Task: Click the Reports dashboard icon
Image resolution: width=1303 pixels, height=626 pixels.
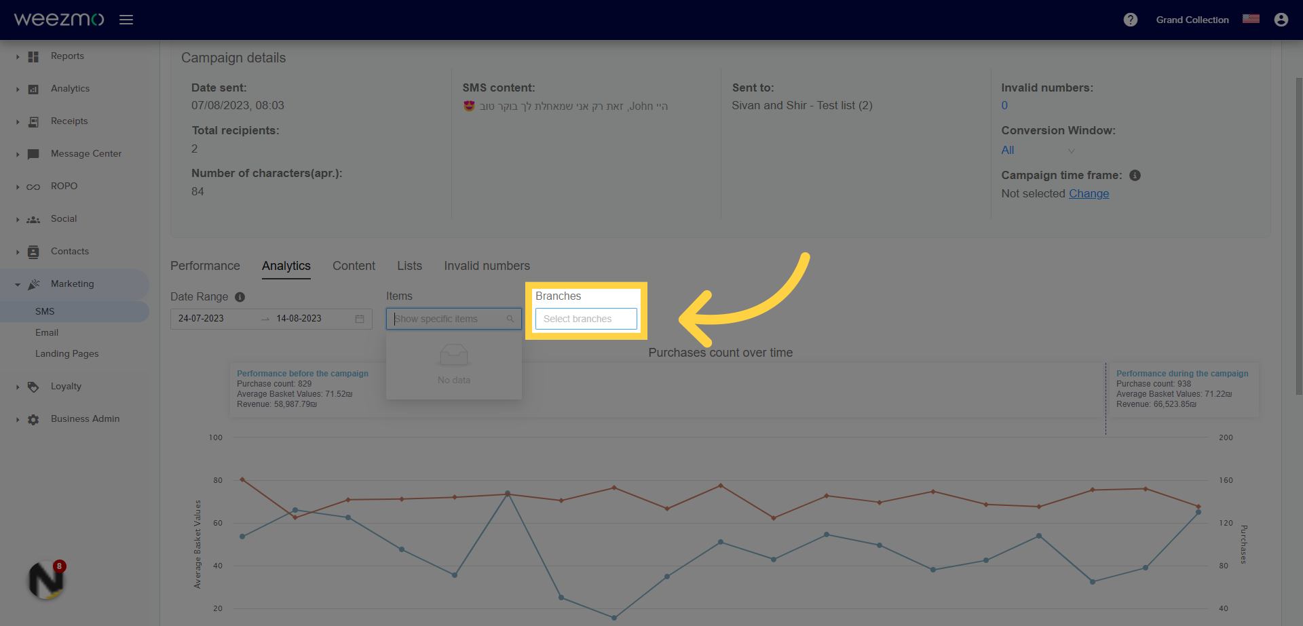Action: tap(33, 57)
